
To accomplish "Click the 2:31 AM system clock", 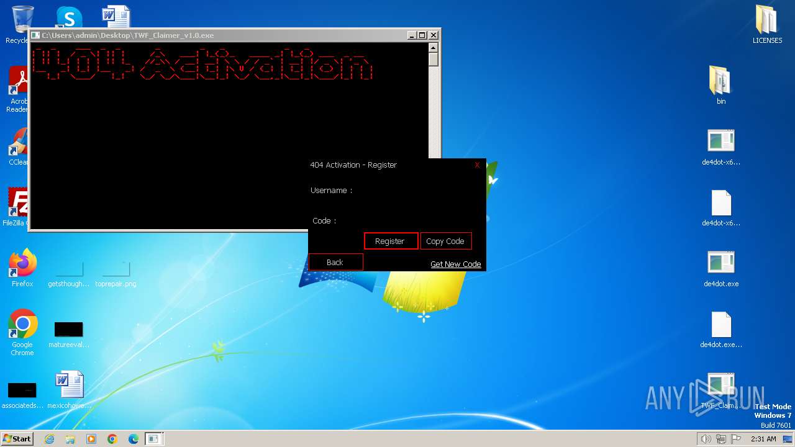I will (763, 439).
